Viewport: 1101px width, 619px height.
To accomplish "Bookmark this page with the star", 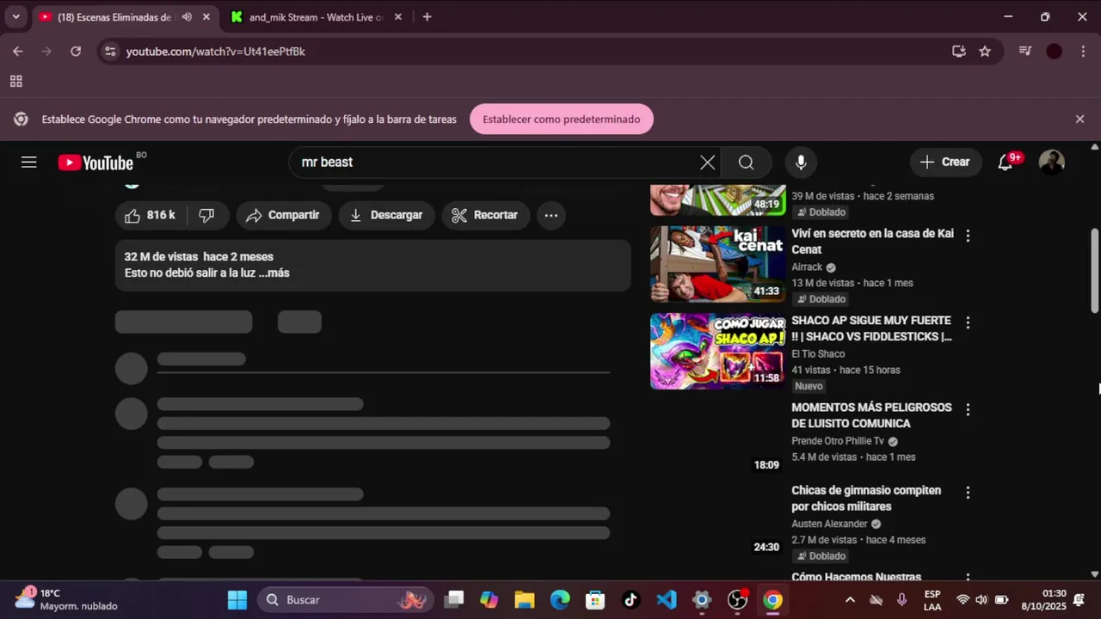I will (x=985, y=52).
